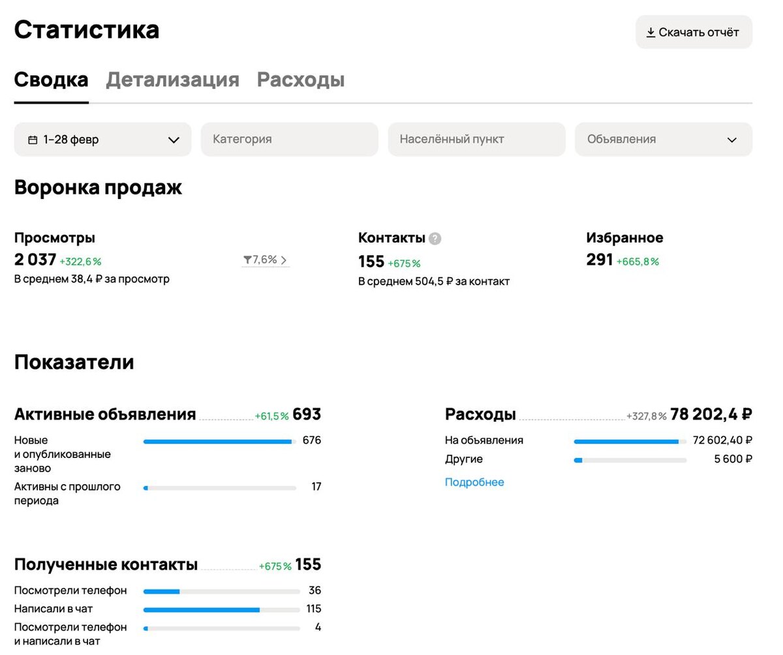This screenshot has height=655, width=783.
Task: Click the funnel icon next to 7,6%
Action: pyautogui.click(x=247, y=260)
